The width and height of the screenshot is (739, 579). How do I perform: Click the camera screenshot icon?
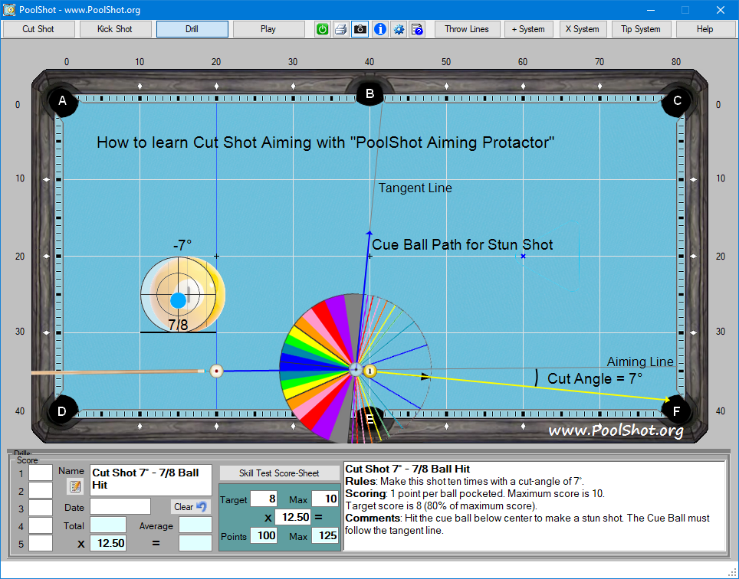click(x=360, y=29)
